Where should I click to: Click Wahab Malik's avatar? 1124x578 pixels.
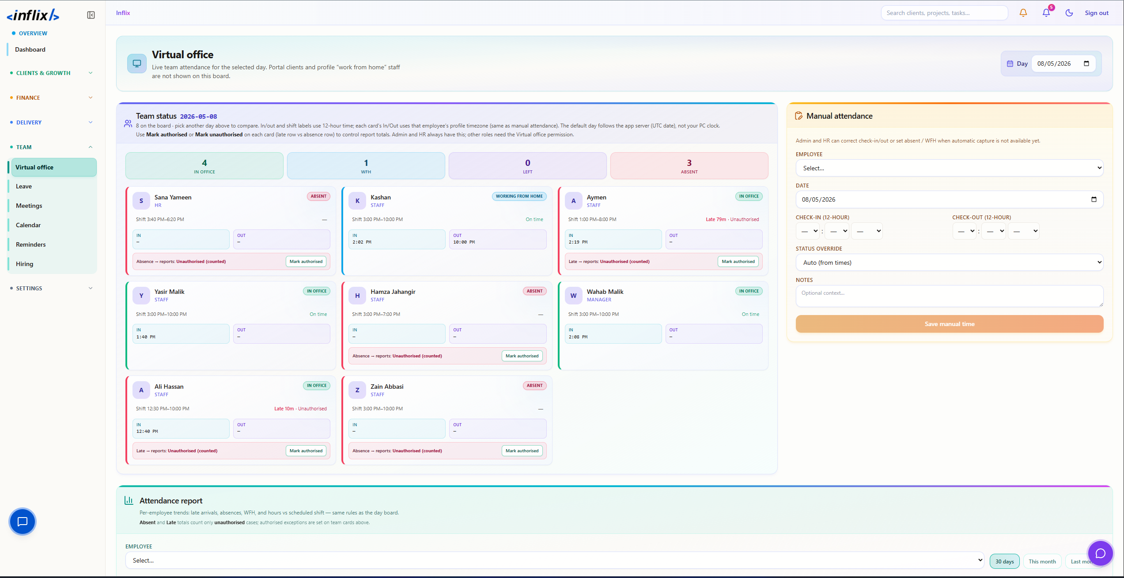pos(574,296)
